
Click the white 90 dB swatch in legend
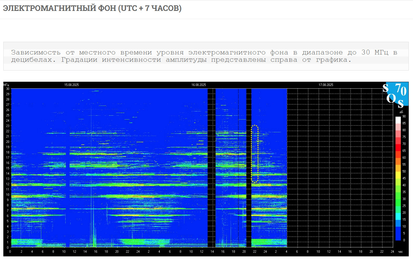[x=398, y=118]
